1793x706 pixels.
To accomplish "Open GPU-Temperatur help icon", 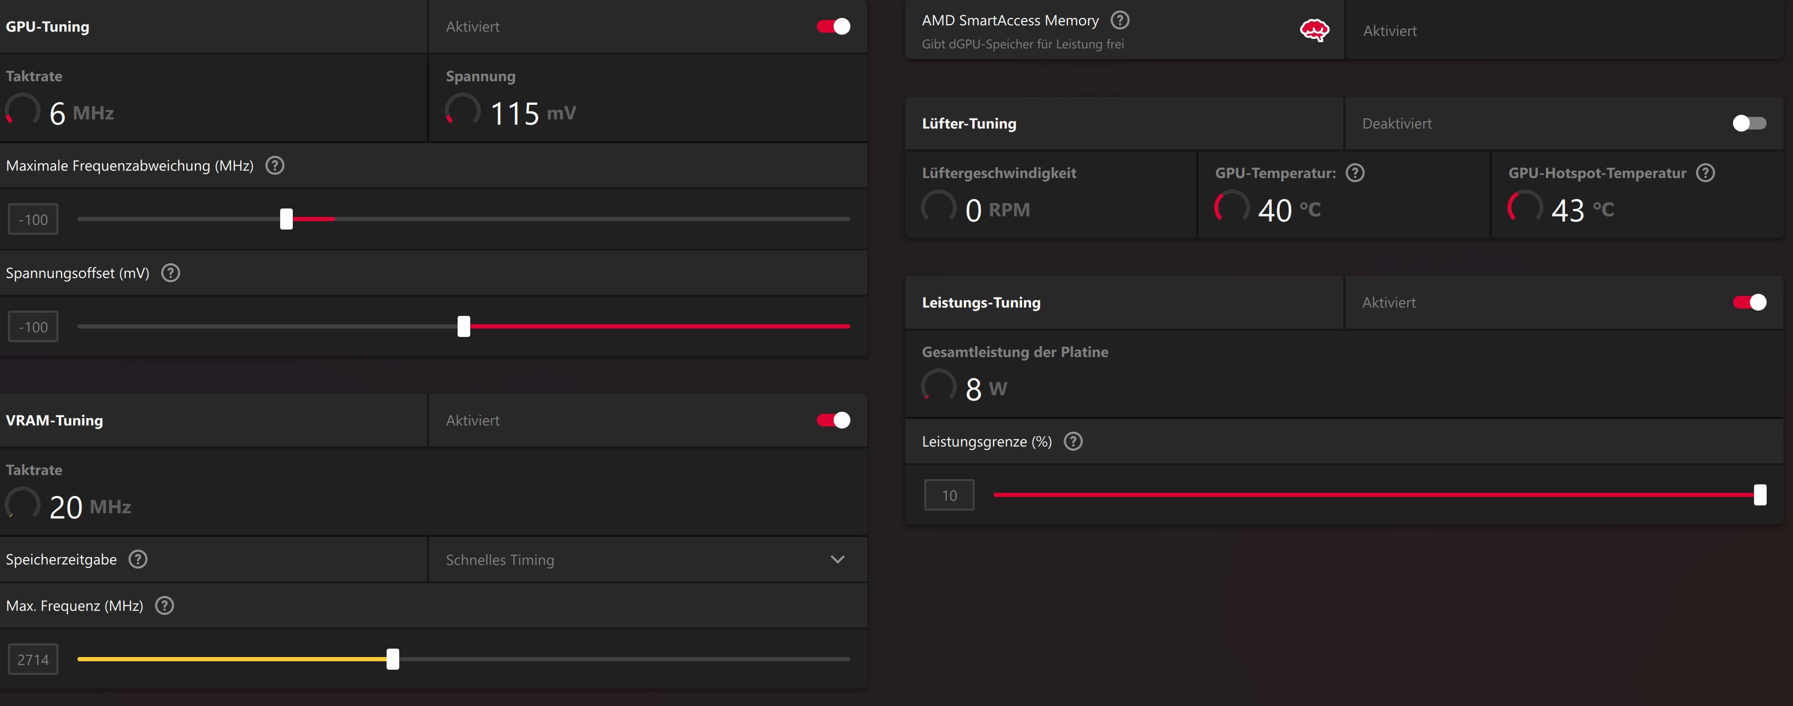I will pyautogui.click(x=1354, y=173).
